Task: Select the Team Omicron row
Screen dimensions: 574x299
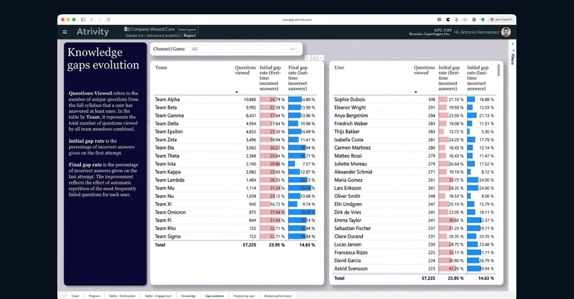Action: click(235, 212)
